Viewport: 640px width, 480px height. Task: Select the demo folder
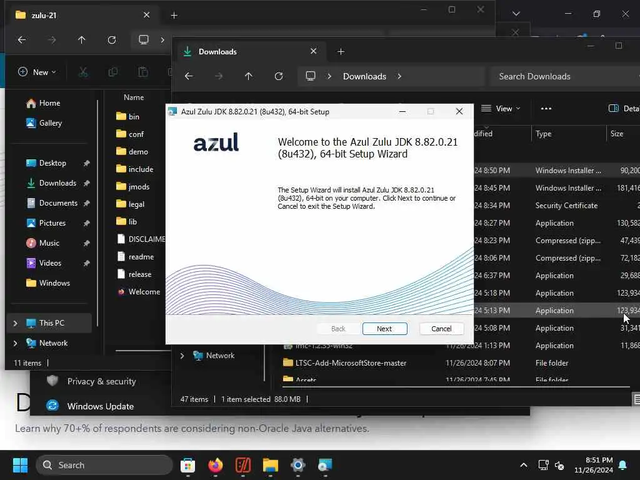tap(132, 152)
